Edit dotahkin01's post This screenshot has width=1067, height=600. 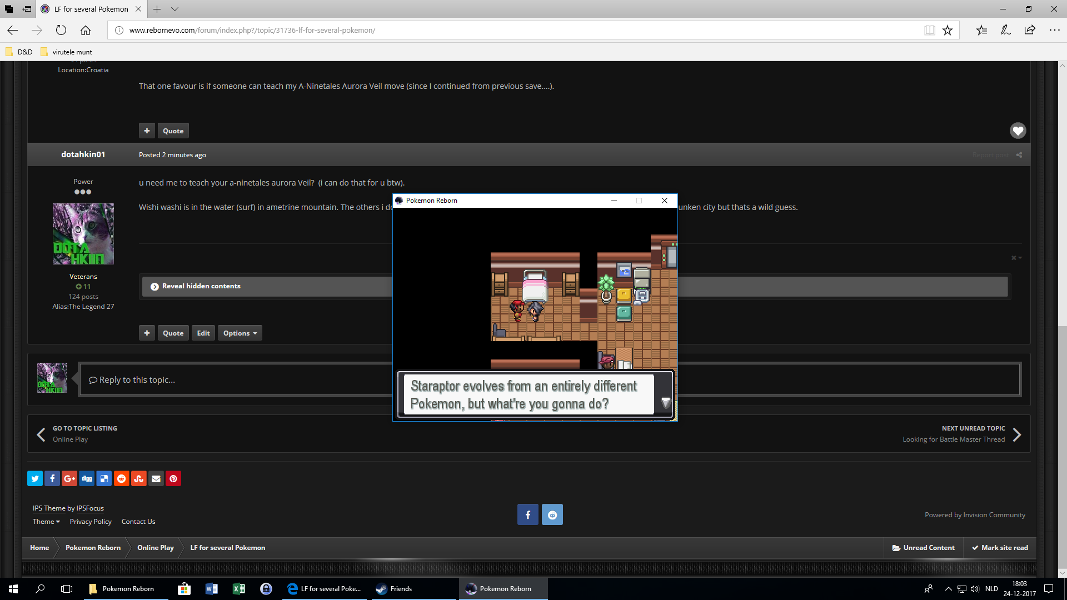(203, 333)
